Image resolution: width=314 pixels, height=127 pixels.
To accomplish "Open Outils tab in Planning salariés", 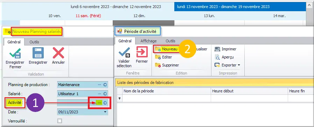I will tap(34, 42).
